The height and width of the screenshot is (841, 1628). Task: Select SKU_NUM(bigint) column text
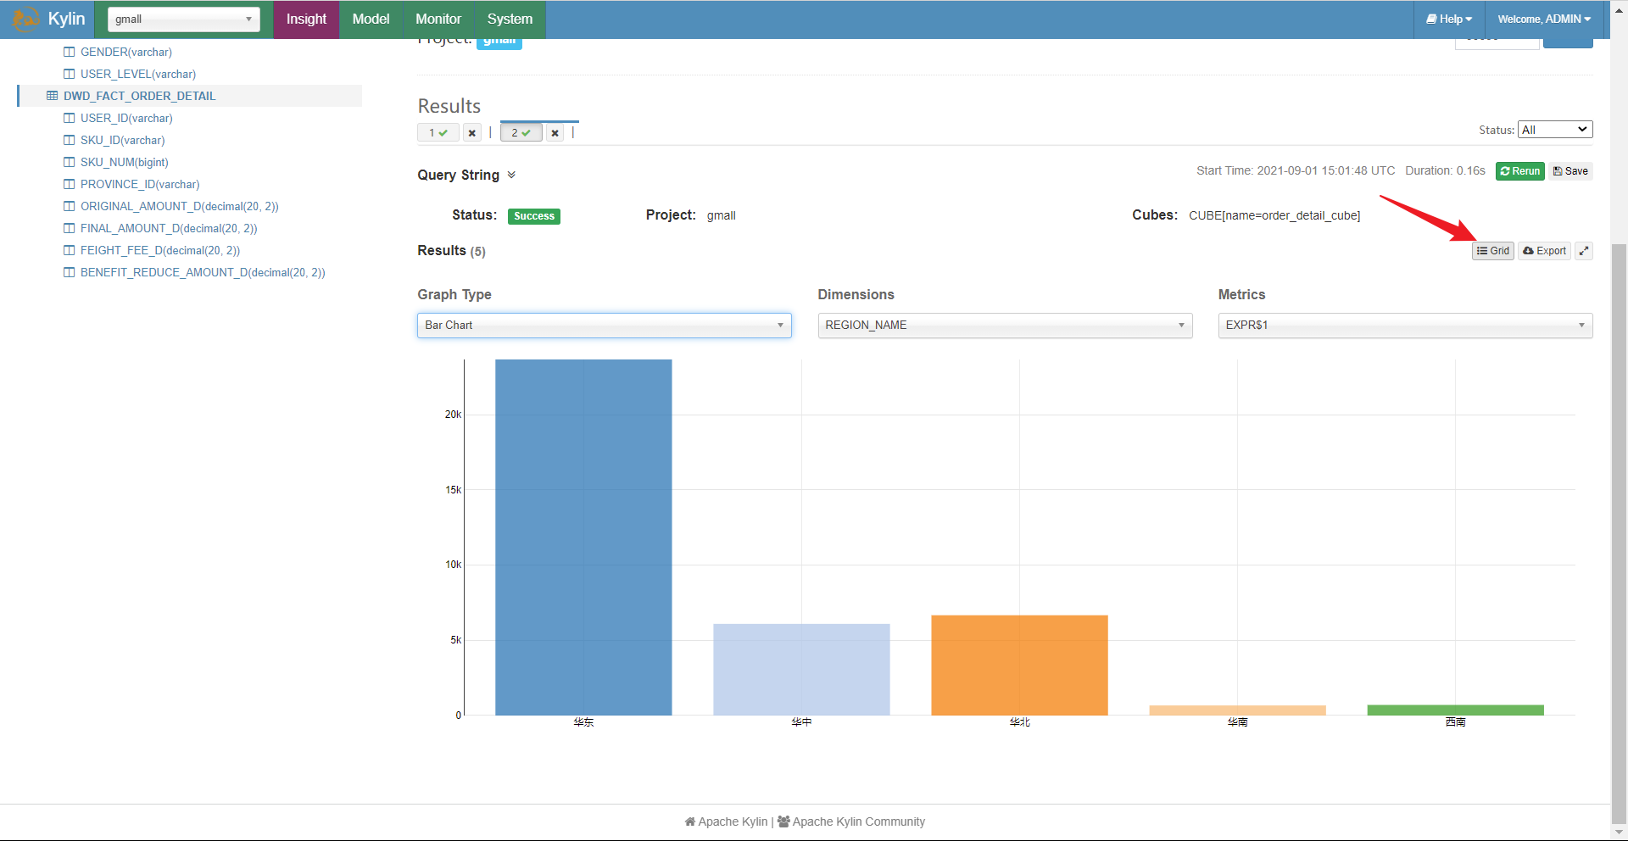click(x=125, y=162)
